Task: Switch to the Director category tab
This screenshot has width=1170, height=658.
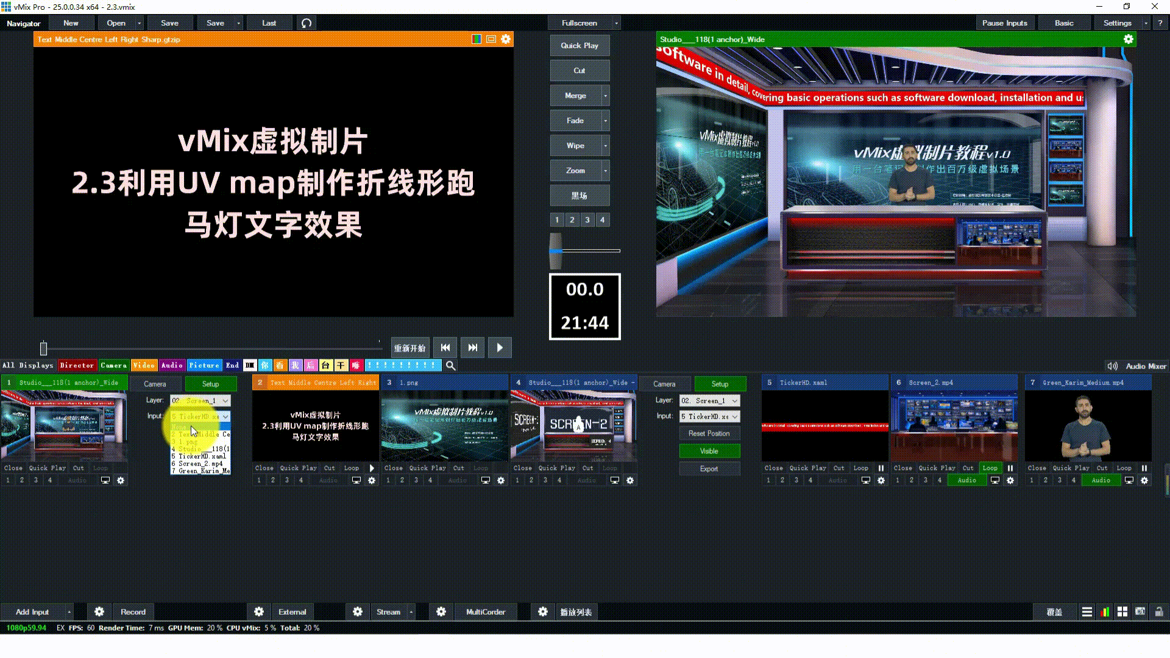Action: point(77,366)
